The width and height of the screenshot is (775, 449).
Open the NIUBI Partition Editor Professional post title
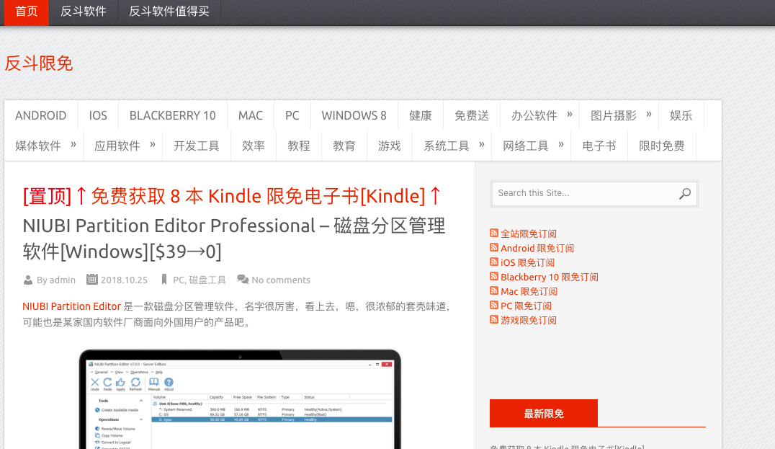(234, 239)
